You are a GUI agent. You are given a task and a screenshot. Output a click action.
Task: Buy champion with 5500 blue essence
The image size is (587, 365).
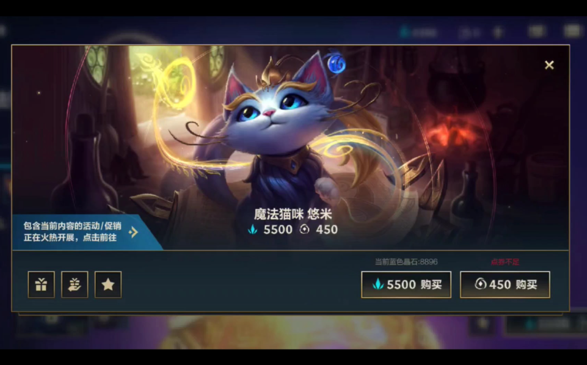coord(406,285)
